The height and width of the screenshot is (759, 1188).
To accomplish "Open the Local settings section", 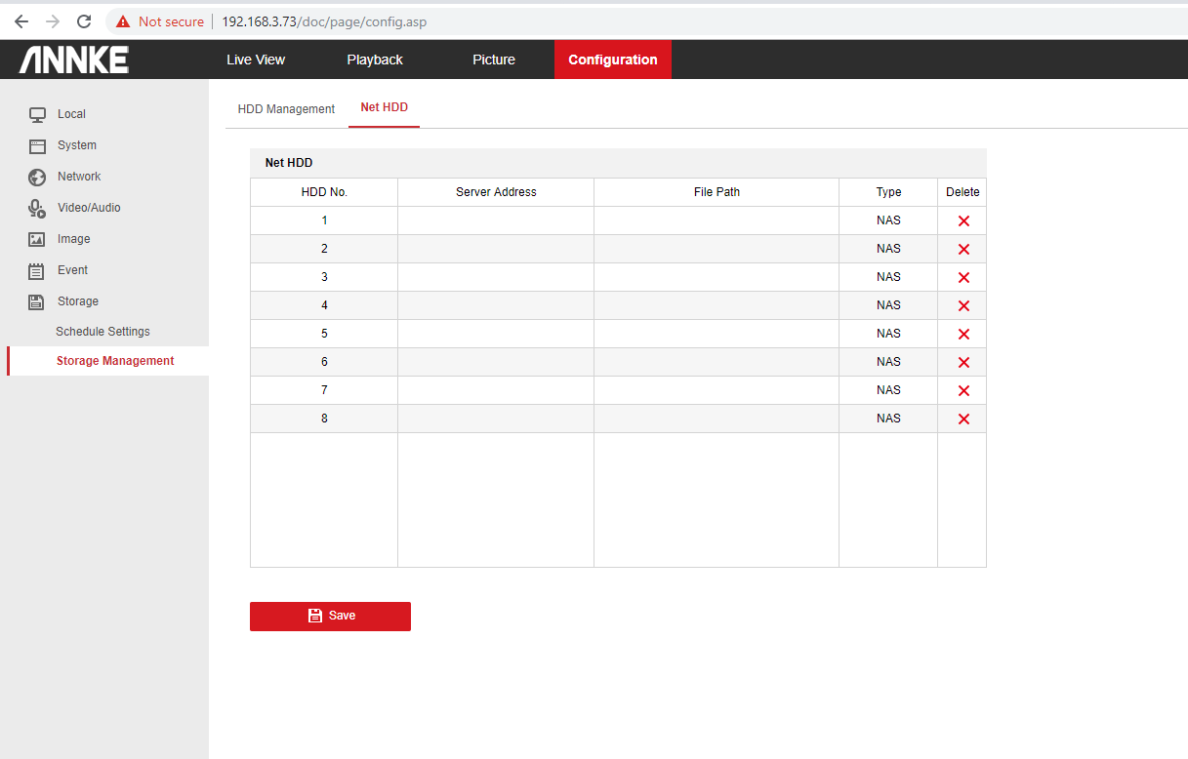I will tap(71, 114).
